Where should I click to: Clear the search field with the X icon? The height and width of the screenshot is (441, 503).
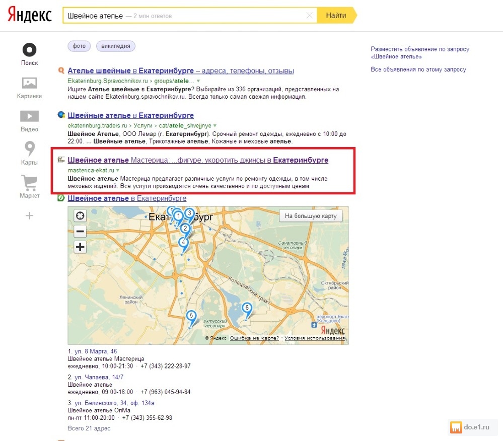[x=309, y=16]
